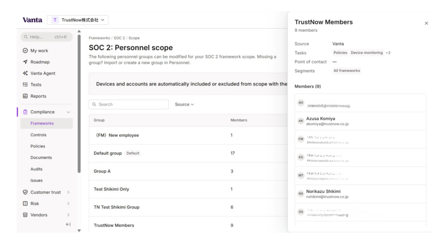Collapse the sidebar with the arrow icon

pyautogui.click(x=68, y=224)
